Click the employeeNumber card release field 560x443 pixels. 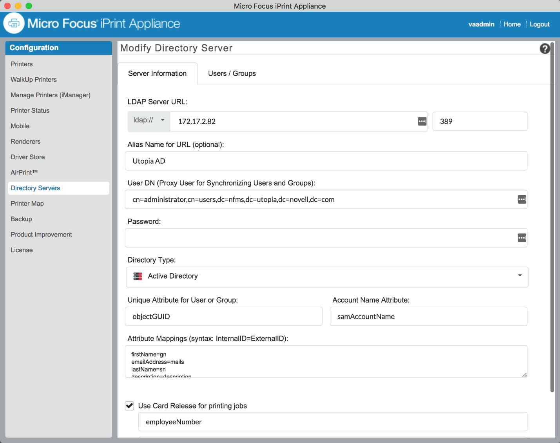coord(333,422)
